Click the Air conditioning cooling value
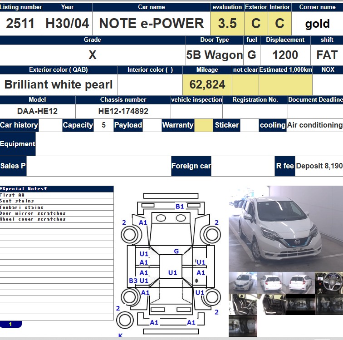Viewport: 343px width, 340px height. point(315,125)
